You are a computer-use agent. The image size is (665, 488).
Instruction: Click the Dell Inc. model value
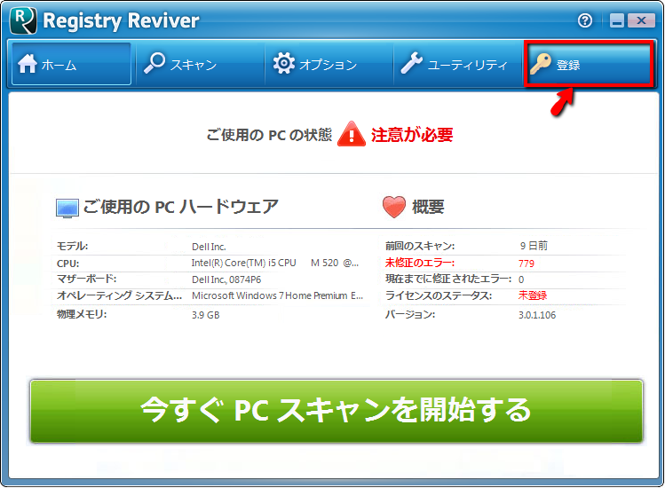click(209, 247)
